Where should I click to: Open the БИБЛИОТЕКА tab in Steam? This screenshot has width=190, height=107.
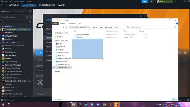pos(29,5)
